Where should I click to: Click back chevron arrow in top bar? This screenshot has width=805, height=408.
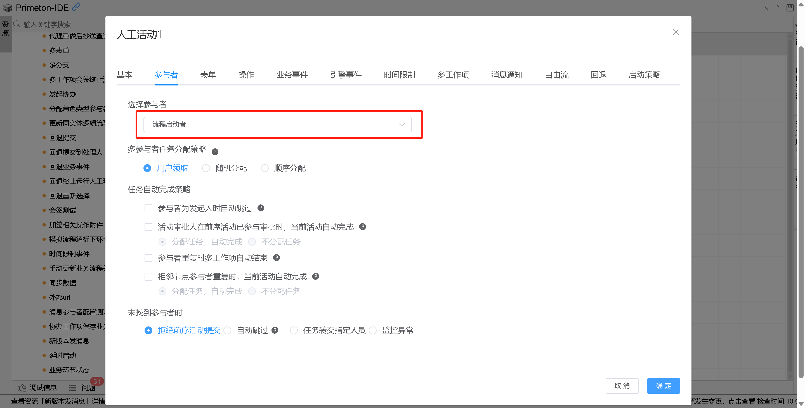766,7
